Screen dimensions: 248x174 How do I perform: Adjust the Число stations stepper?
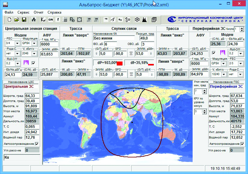(242, 29)
